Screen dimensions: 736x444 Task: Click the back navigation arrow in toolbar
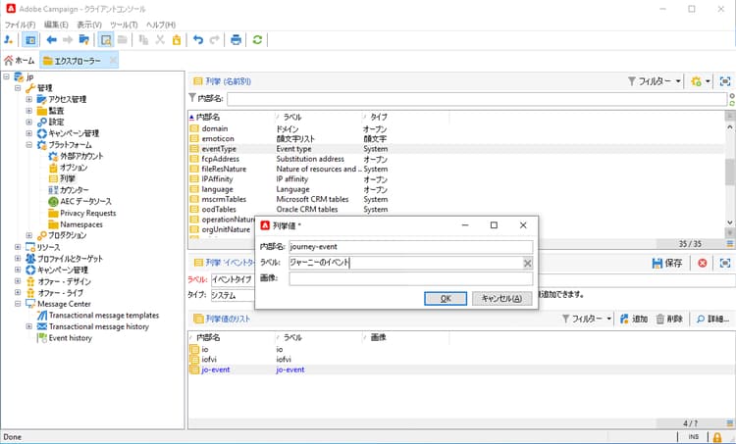click(52, 40)
